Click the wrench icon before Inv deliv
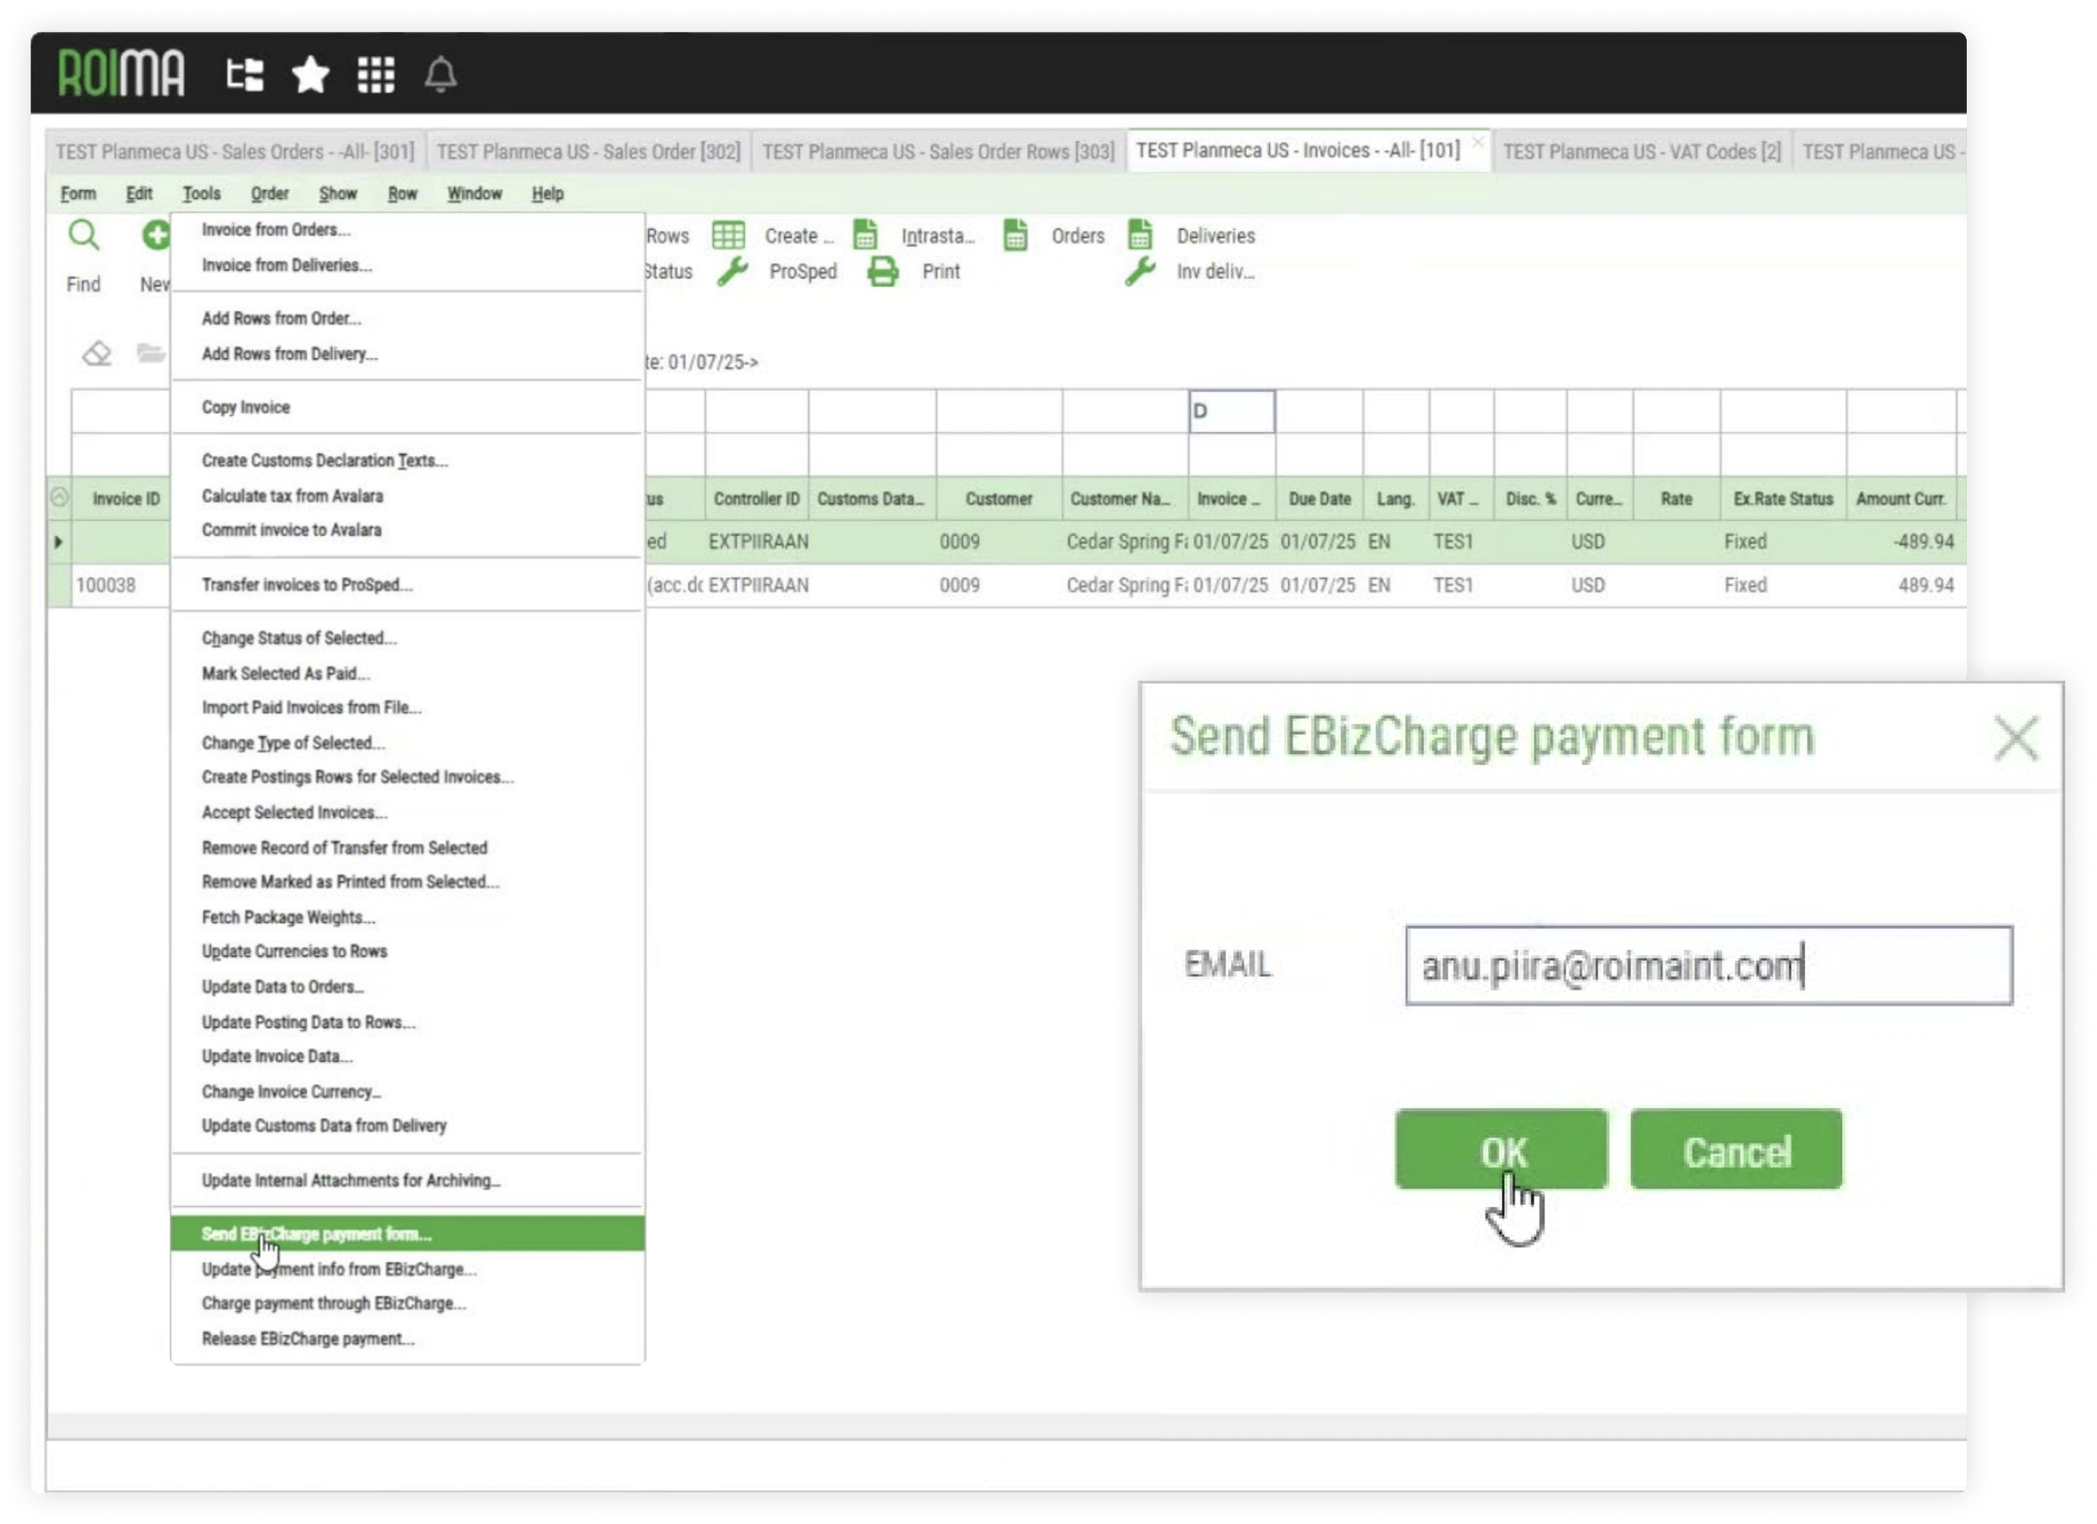The height and width of the screenshot is (1524, 2097). pyautogui.click(x=1140, y=272)
